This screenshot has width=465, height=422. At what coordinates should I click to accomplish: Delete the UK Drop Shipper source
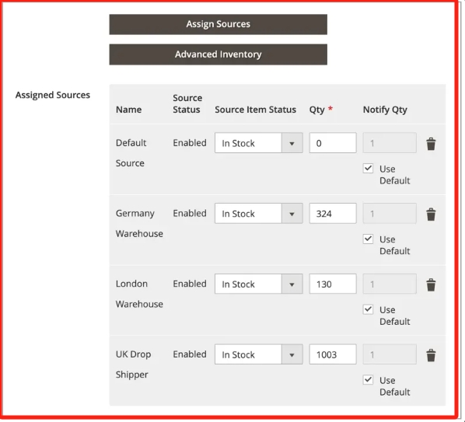[431, 355]
